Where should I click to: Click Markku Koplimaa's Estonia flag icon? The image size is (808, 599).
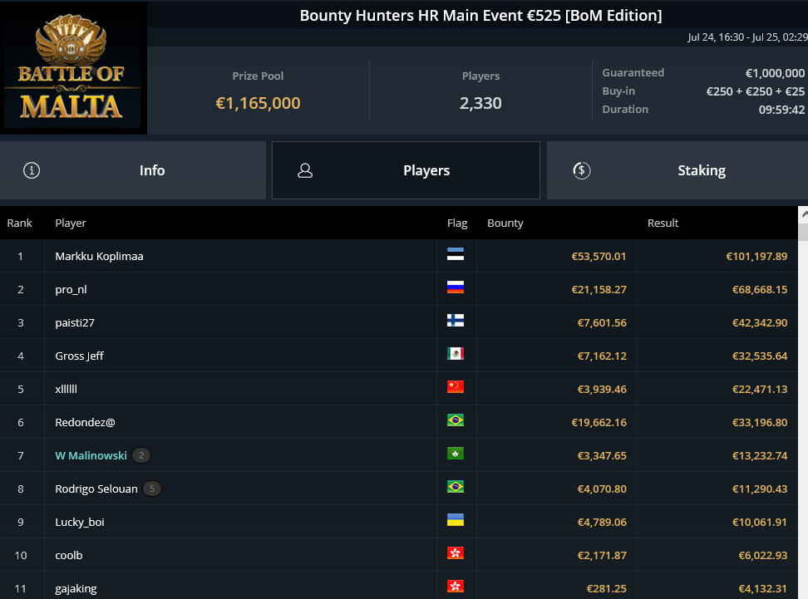click(456, 254)
